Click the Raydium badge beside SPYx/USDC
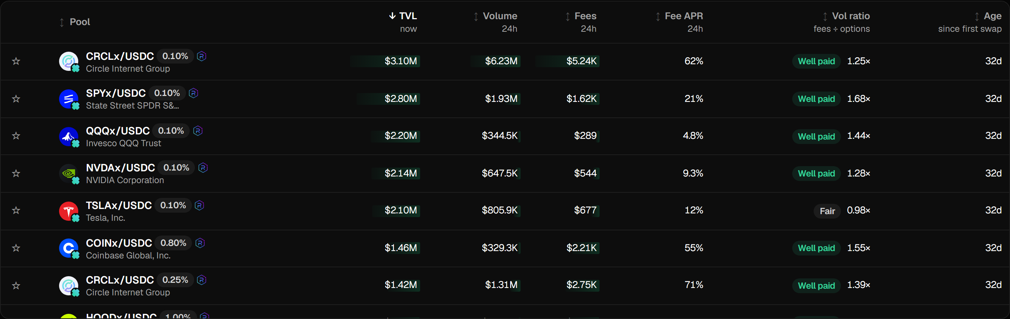 (193, 93)
